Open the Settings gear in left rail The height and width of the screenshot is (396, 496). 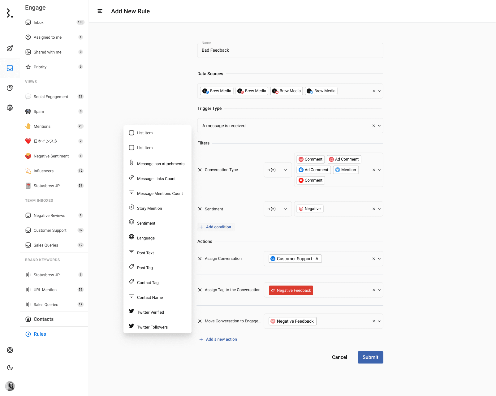click(10, 108)
